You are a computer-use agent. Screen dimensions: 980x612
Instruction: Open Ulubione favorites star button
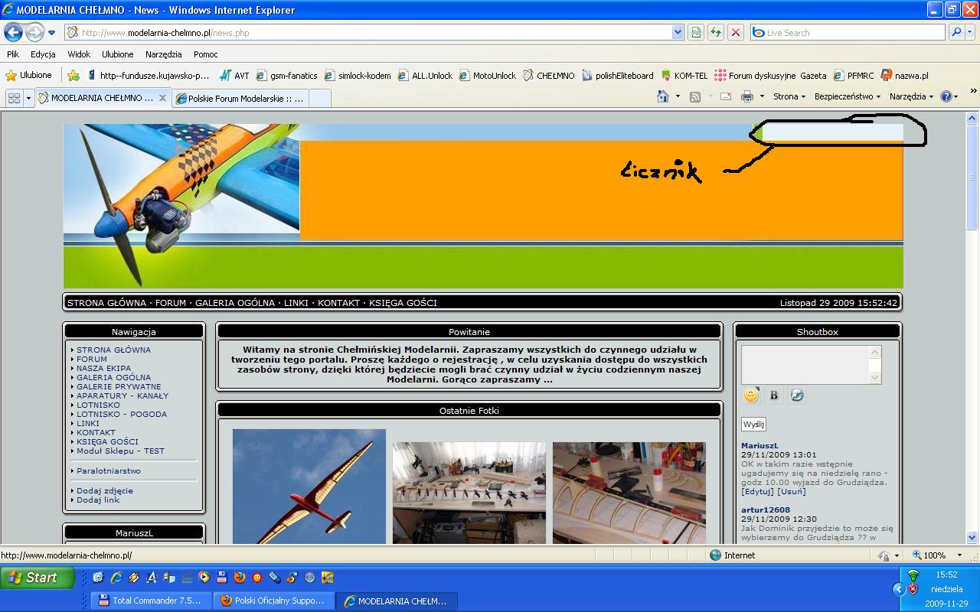pyautogui.click(x=29, y=75)
